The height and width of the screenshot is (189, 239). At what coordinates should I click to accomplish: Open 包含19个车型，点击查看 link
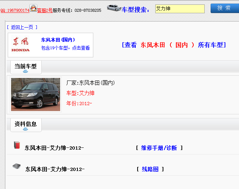tap(65, 48)
